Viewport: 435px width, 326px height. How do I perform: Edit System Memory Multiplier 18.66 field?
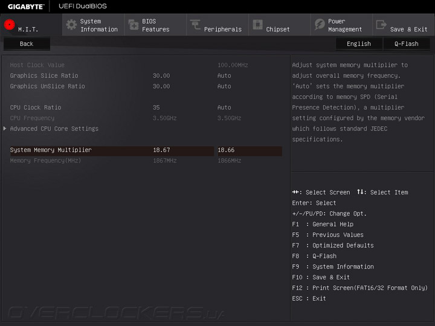coord(250,150)
